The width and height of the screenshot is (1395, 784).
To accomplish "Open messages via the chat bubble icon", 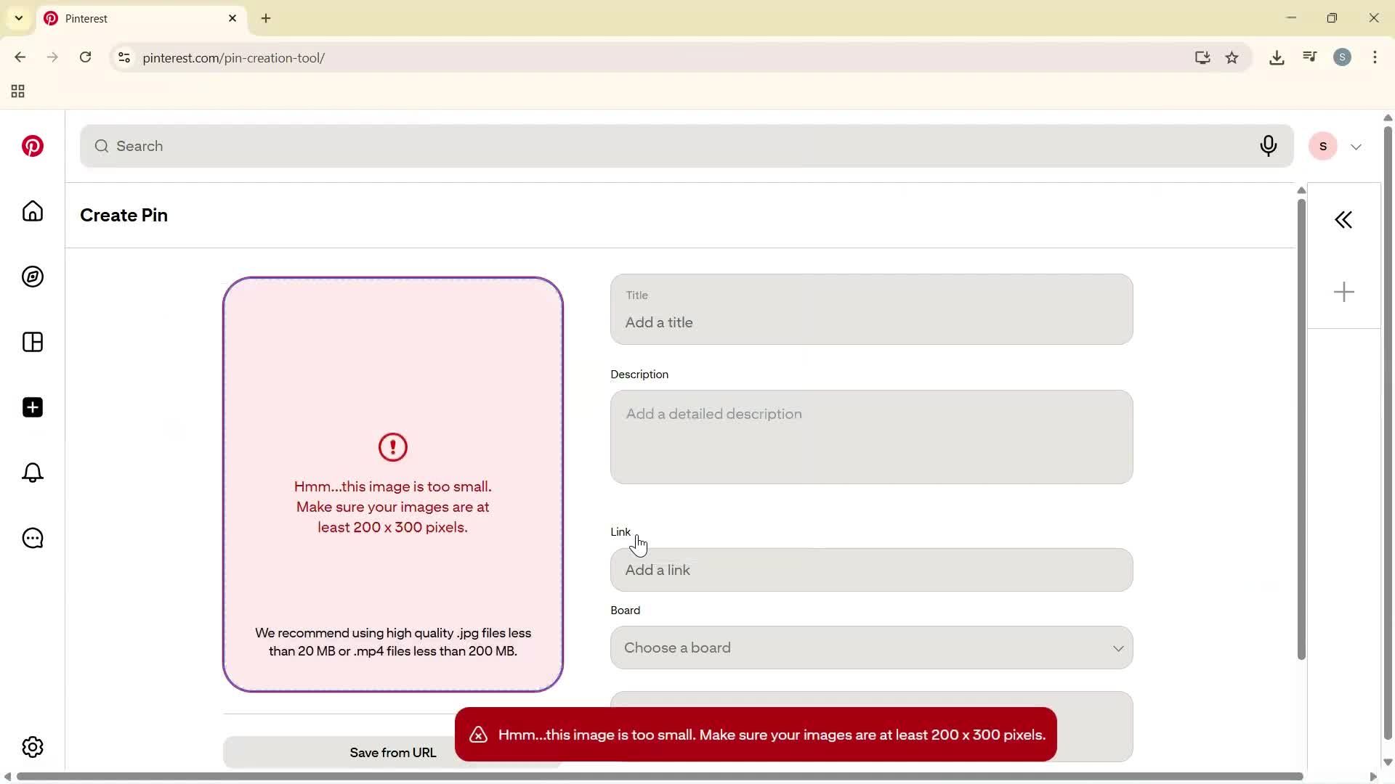I will pos(32,538).
